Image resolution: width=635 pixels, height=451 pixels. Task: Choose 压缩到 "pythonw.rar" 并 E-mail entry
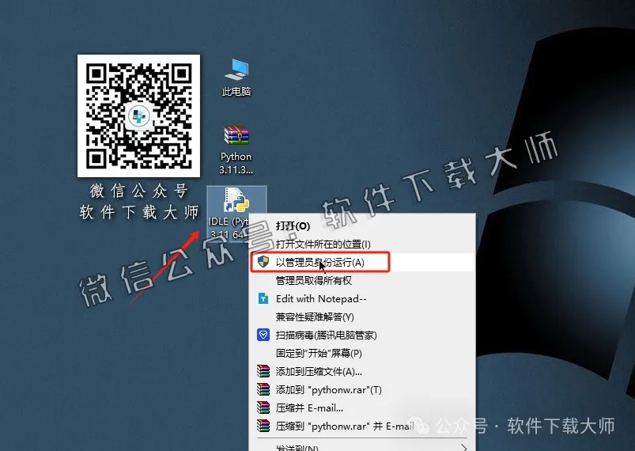point(362,426)
